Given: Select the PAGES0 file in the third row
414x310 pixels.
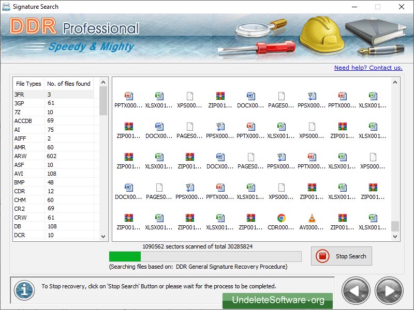Looking at the screenshot, I should pyautogui.click(x=250, y=161).
